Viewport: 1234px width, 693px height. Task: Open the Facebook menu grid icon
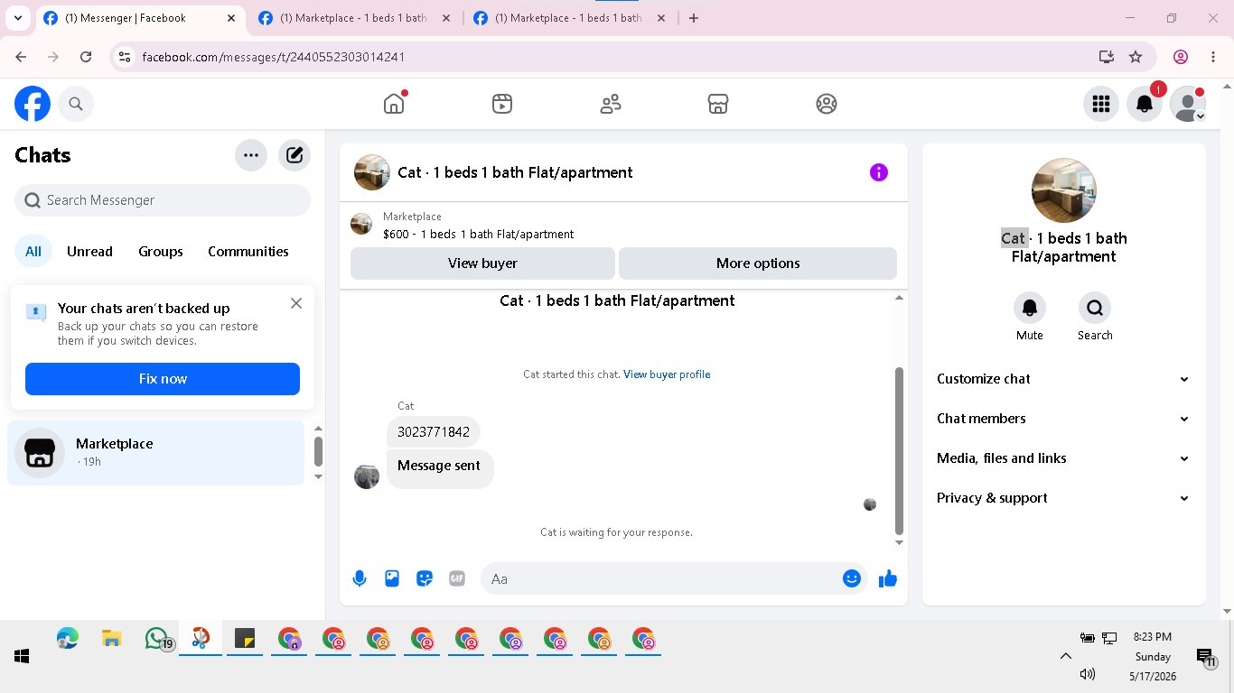[x=1101, y=104]
